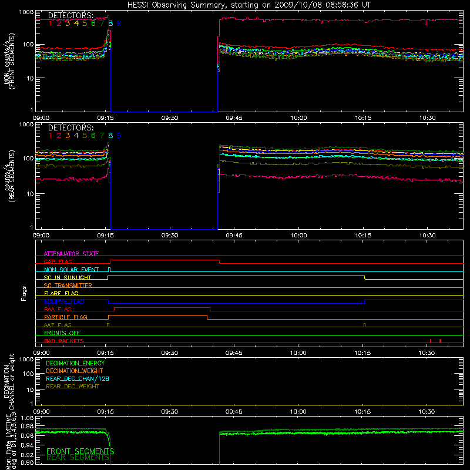Select detector 4 in front segments legend

pos(76,23)
